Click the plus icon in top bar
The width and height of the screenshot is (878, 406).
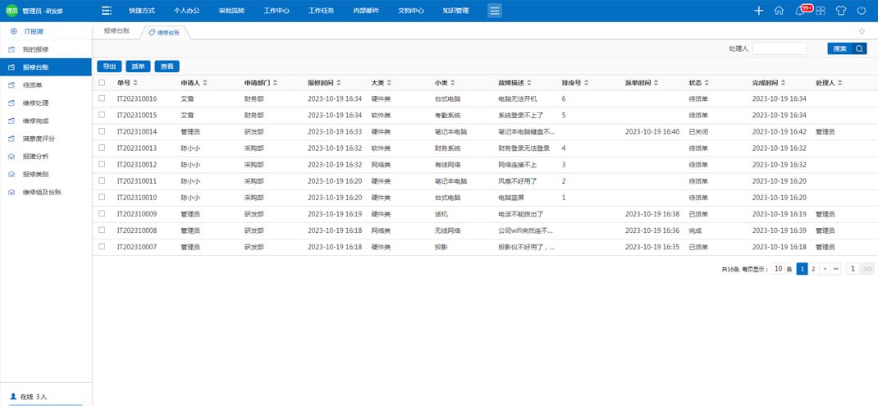click(x=758, y=11)
